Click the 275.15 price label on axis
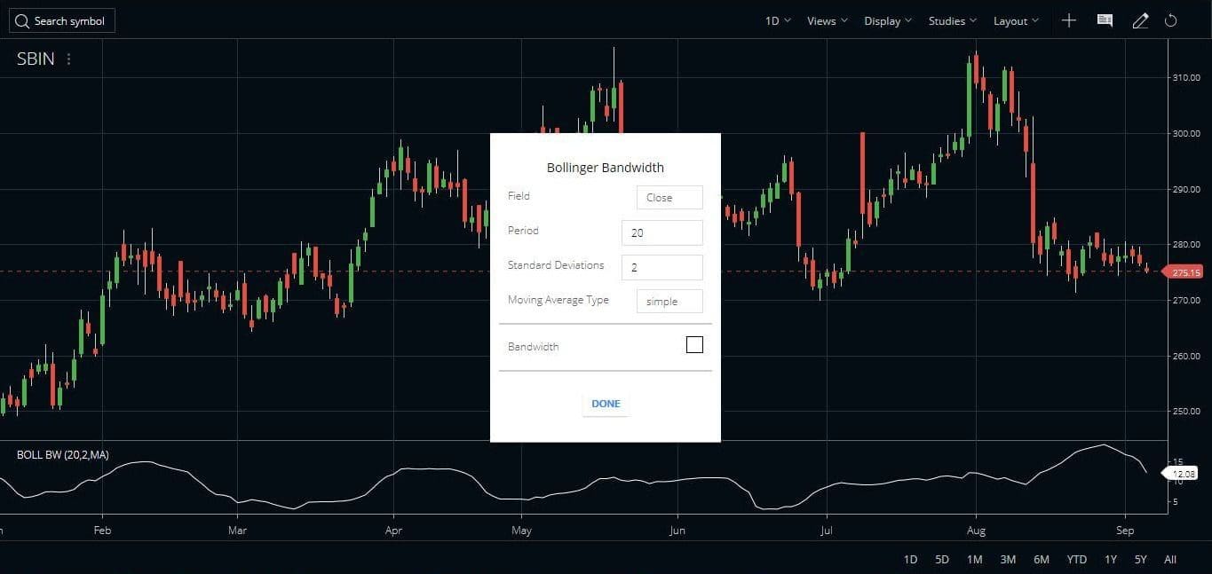Screen dimensions: 1212x574 [1187, 271]
